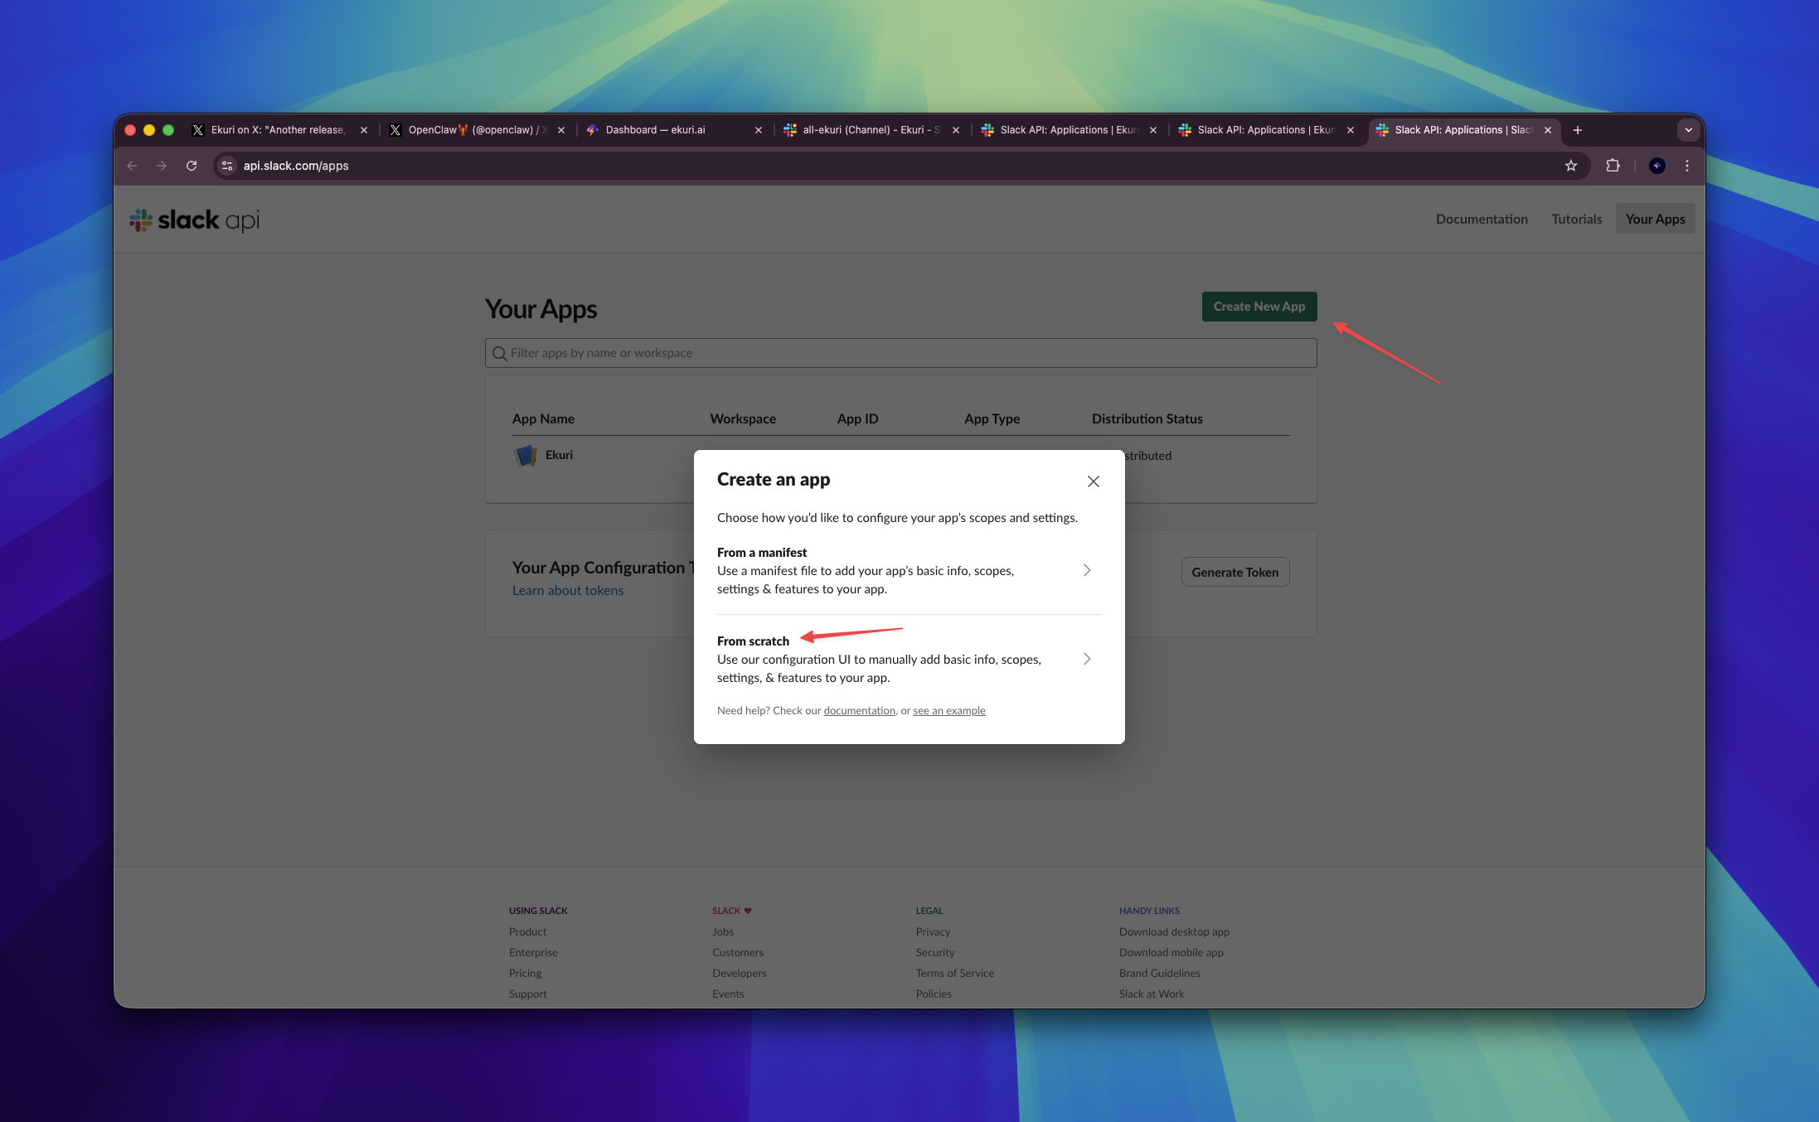
Task: Click the Slack API logo
Action: [x=193, y=220]
